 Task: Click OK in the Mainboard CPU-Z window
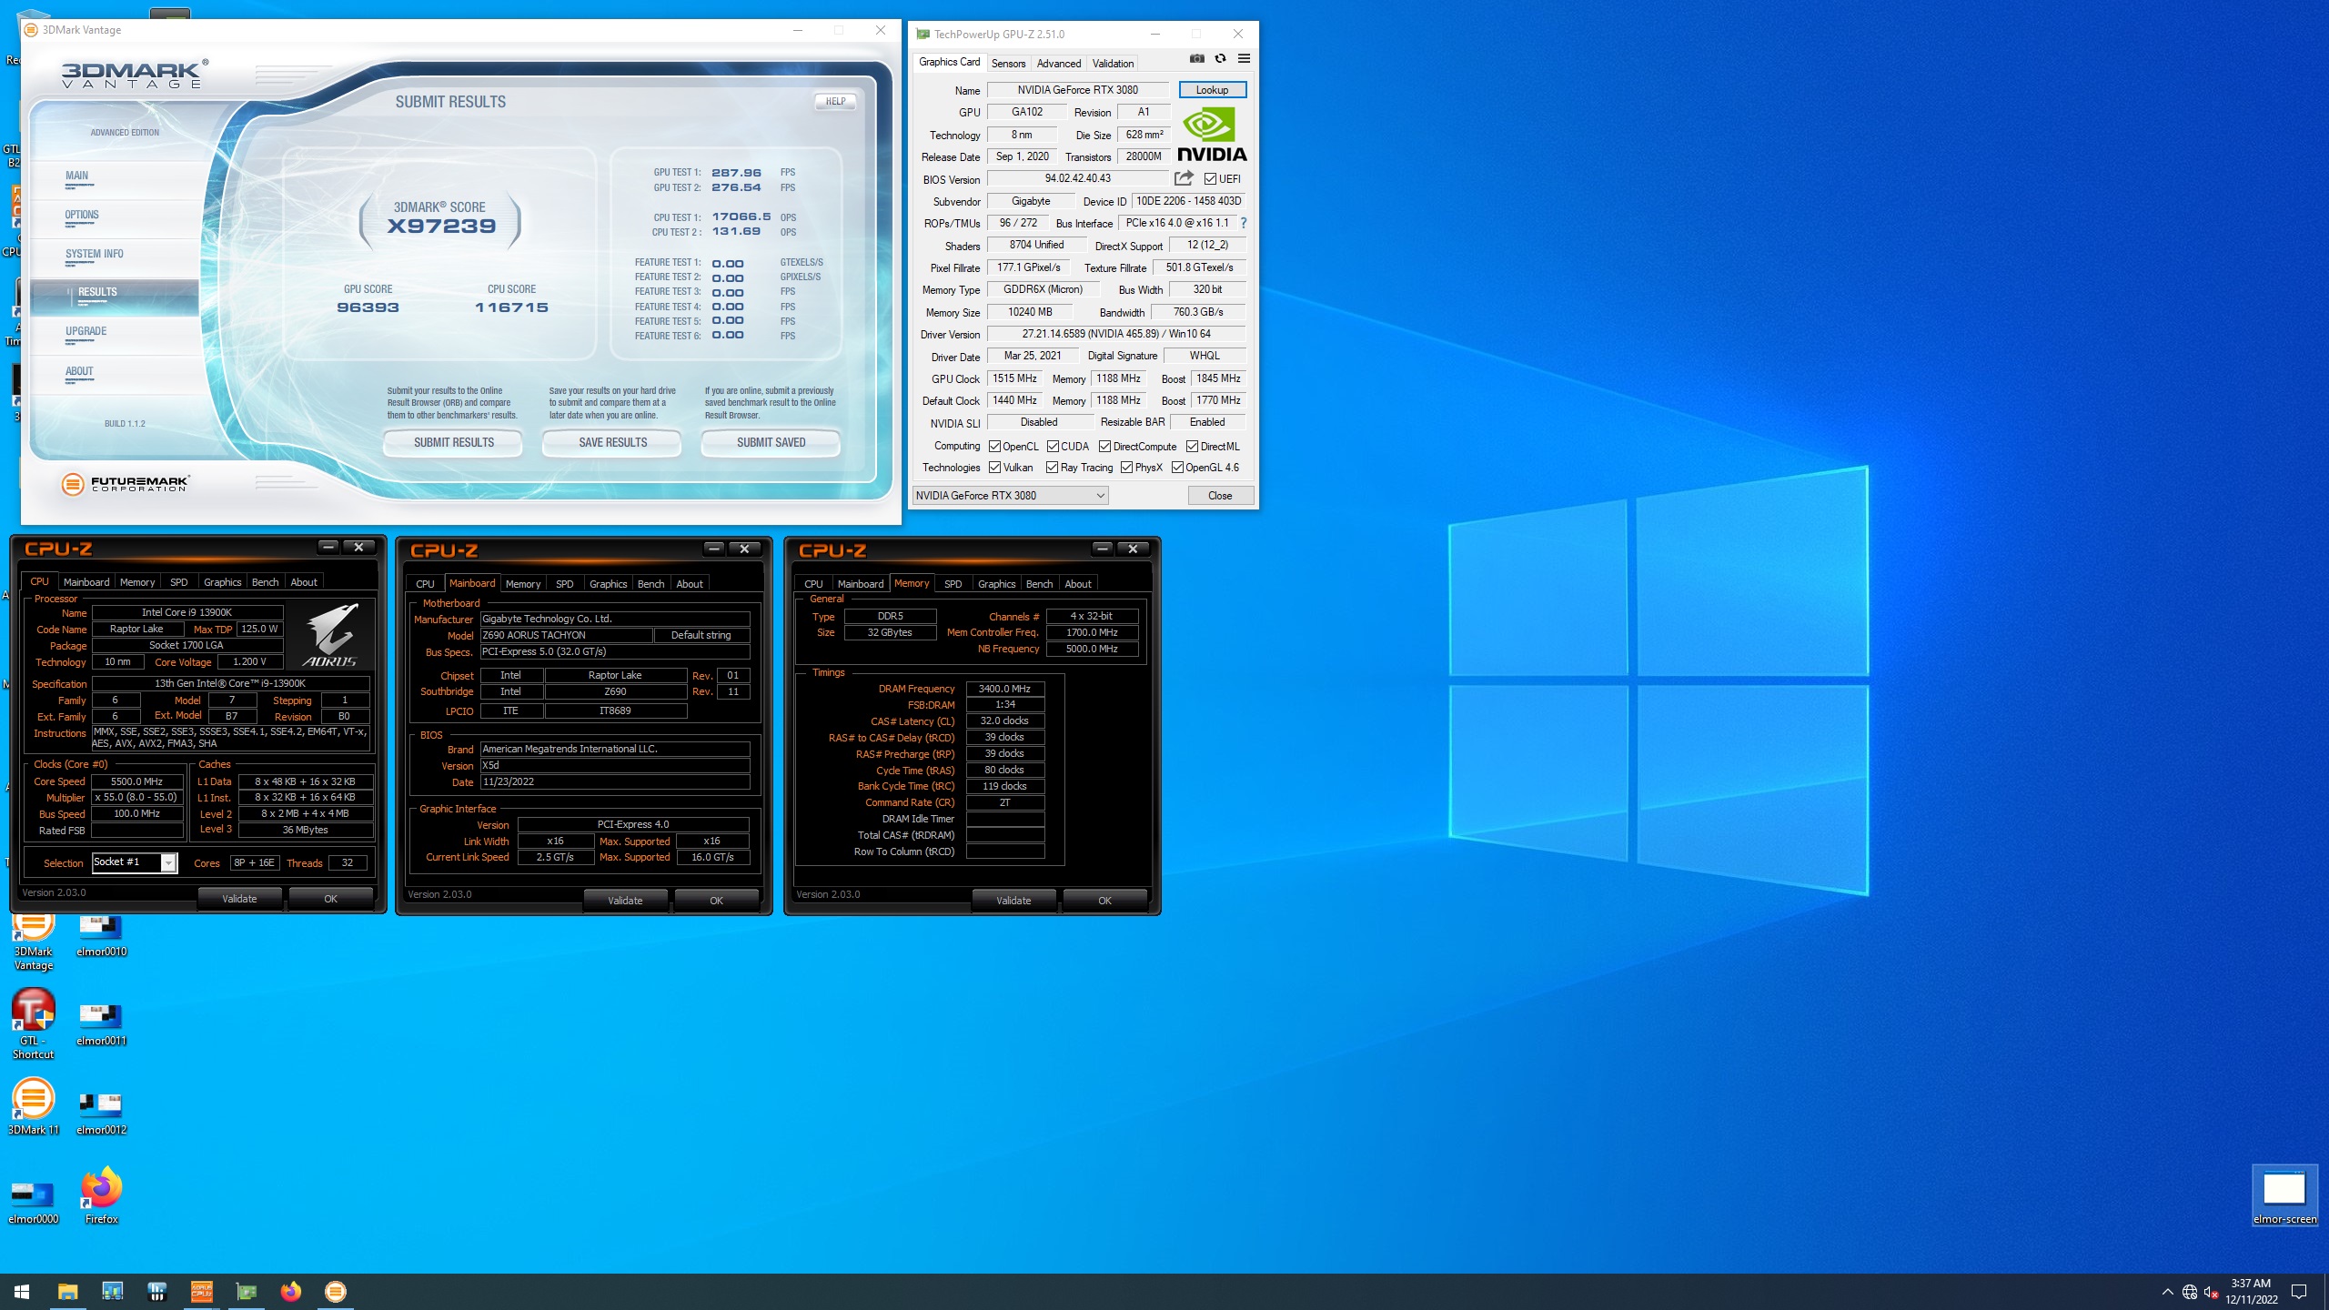click(x=716, y=901)
